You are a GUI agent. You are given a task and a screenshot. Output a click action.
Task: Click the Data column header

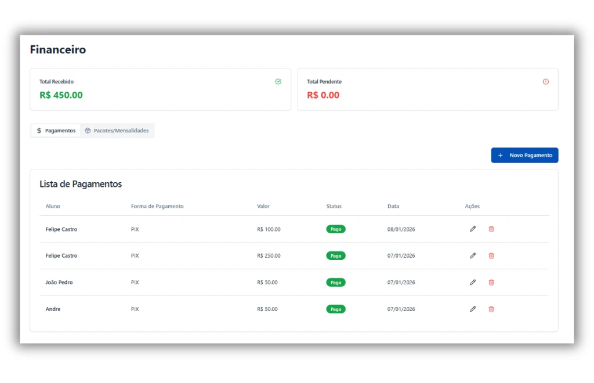pos(393,207)
